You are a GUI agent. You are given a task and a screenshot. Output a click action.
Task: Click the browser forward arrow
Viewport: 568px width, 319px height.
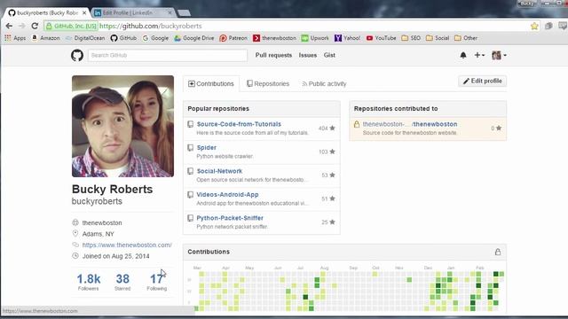pyautogui.click(x=21, y=26)
